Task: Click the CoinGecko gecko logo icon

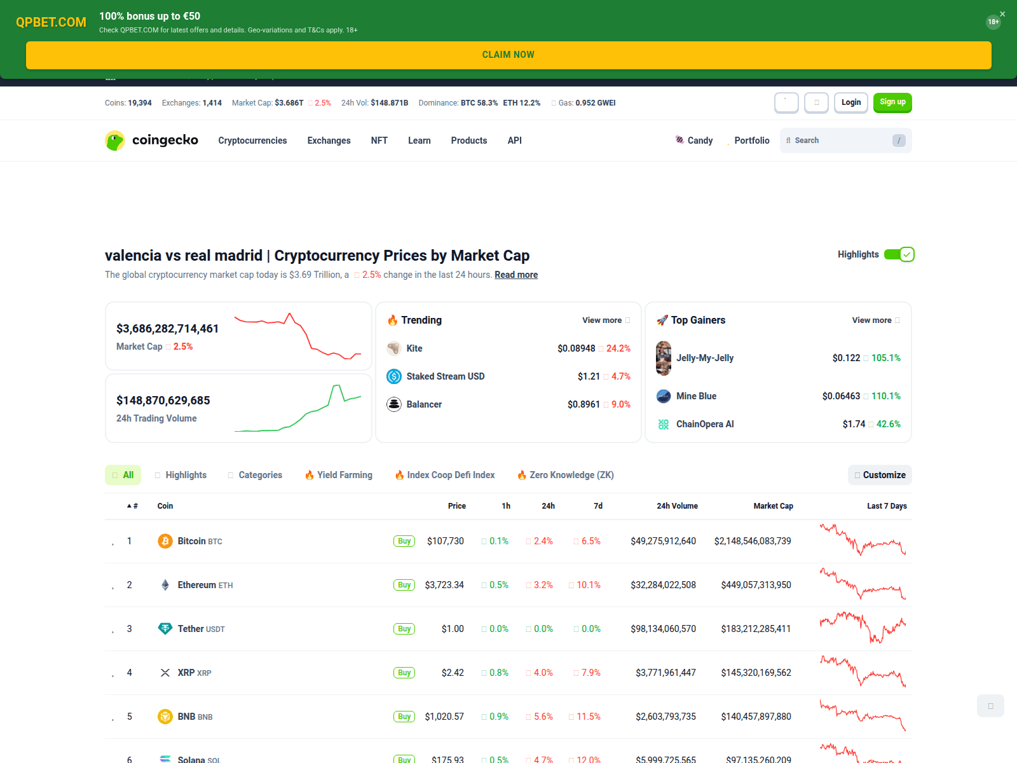Action: coord(115,141)
